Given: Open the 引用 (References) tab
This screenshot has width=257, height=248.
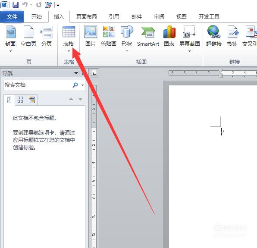Looking at the screenshot, I should (x=114, y=16).
